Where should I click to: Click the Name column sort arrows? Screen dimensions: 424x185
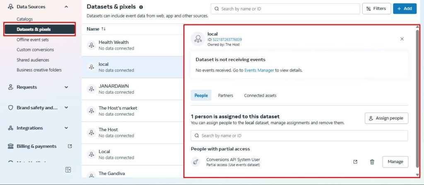point(104,29)
